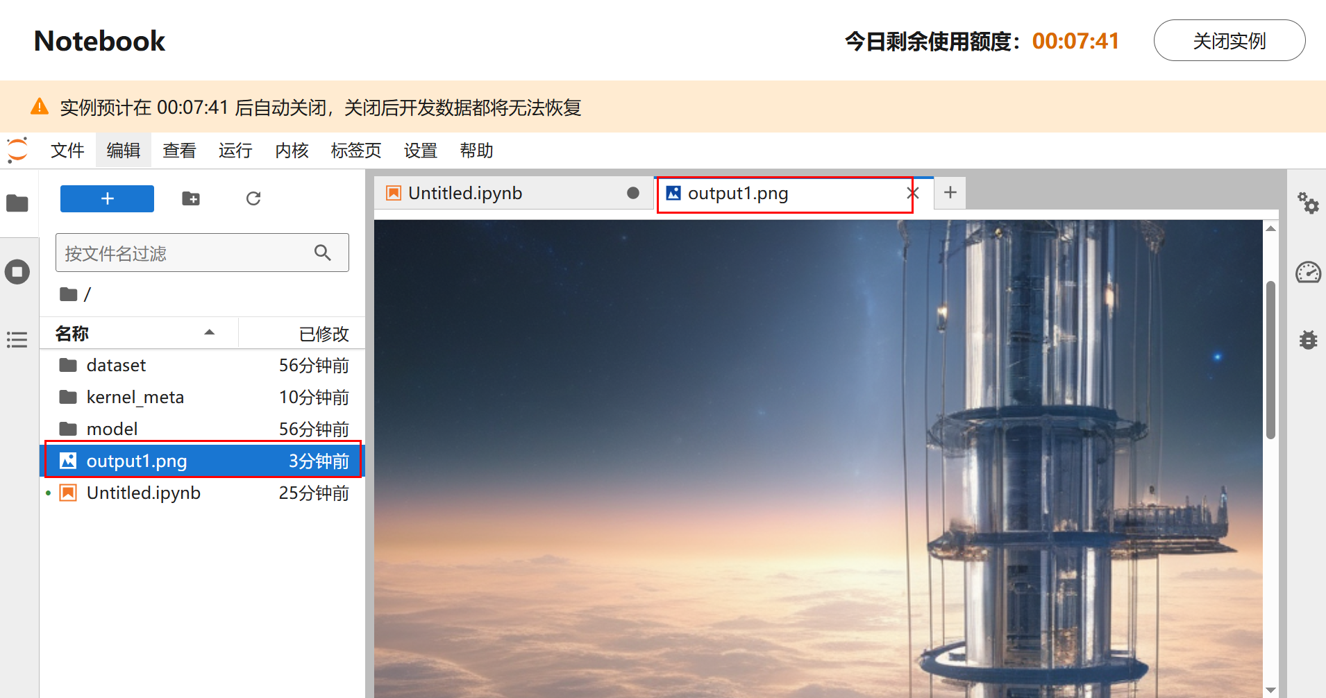This screenshot has height=698, width=1326.
Task: Click the 按文件名过滤 filter field
Action: (202, 253)
